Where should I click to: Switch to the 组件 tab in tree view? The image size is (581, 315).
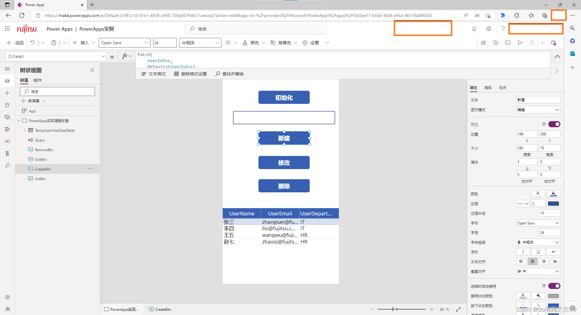tap(38, 80)
